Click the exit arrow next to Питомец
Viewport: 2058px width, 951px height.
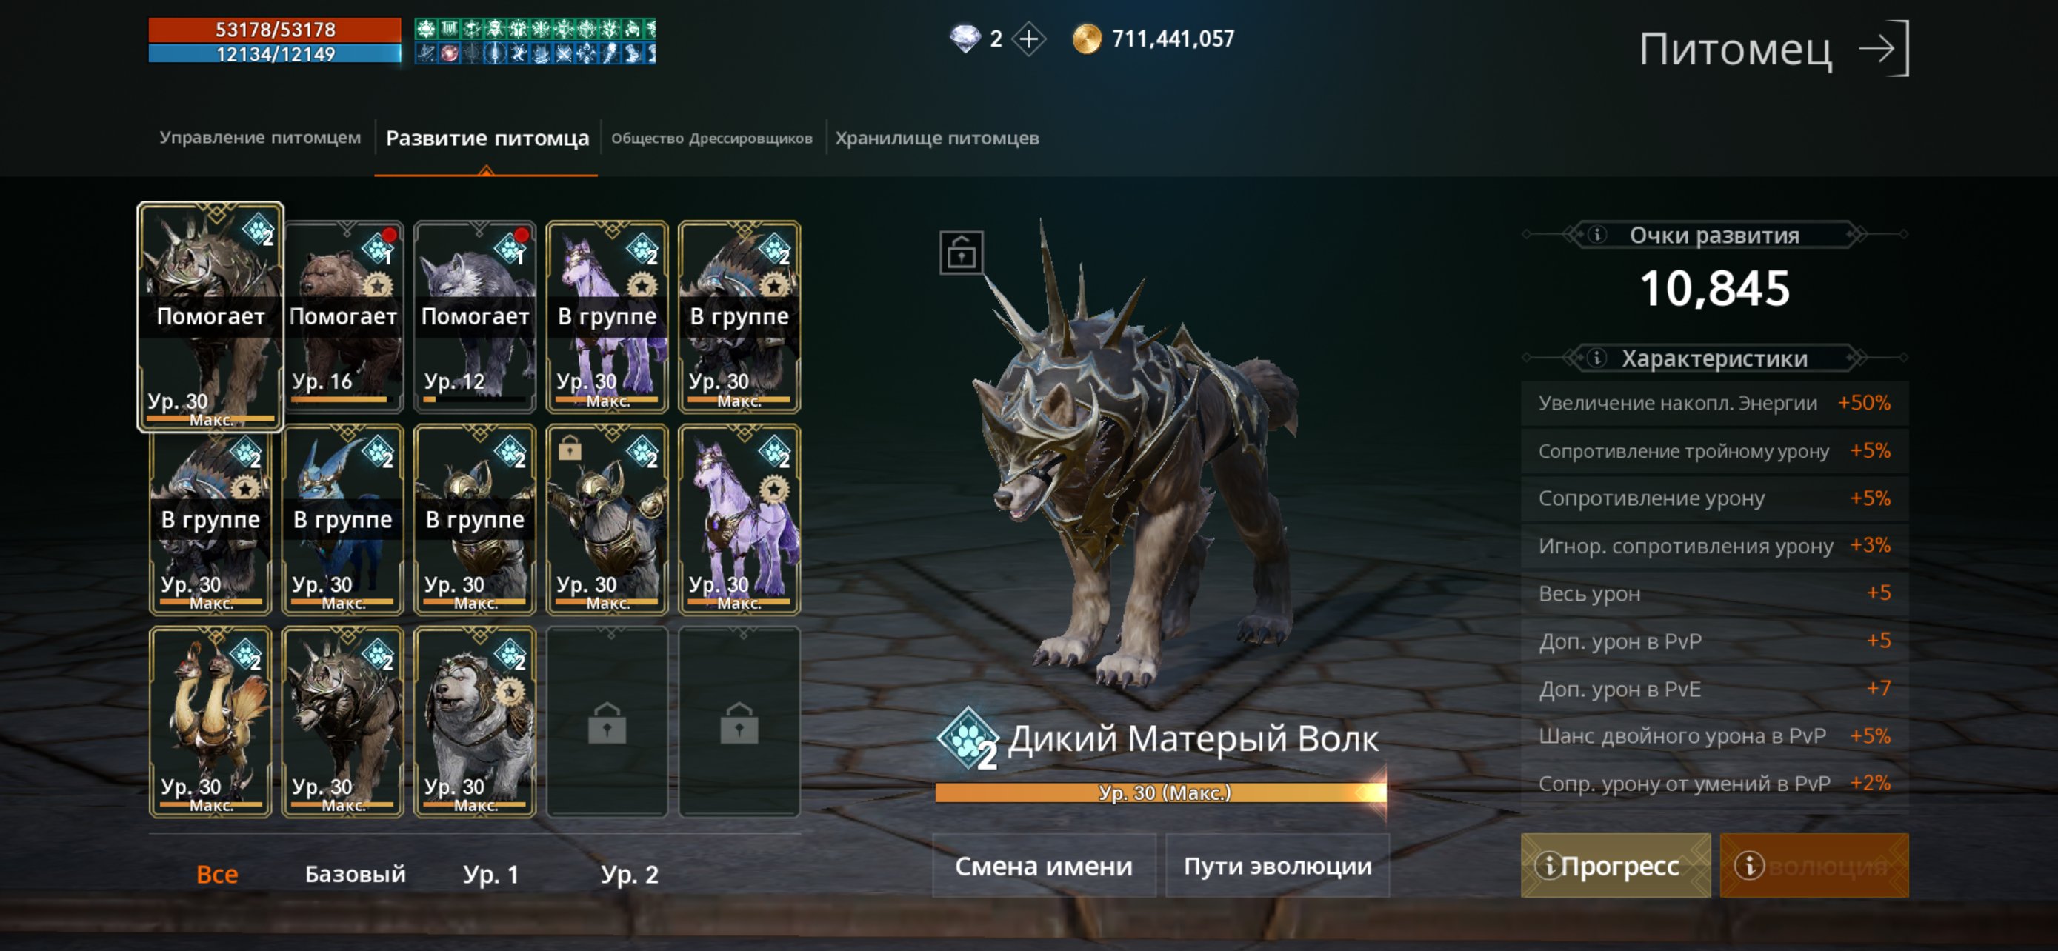1884,49
